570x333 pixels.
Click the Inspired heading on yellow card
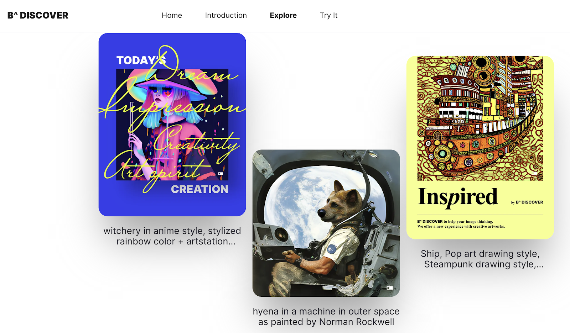457,197
